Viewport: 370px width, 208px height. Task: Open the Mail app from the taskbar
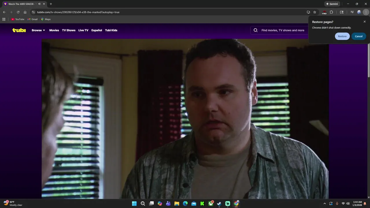pos(194,204)
